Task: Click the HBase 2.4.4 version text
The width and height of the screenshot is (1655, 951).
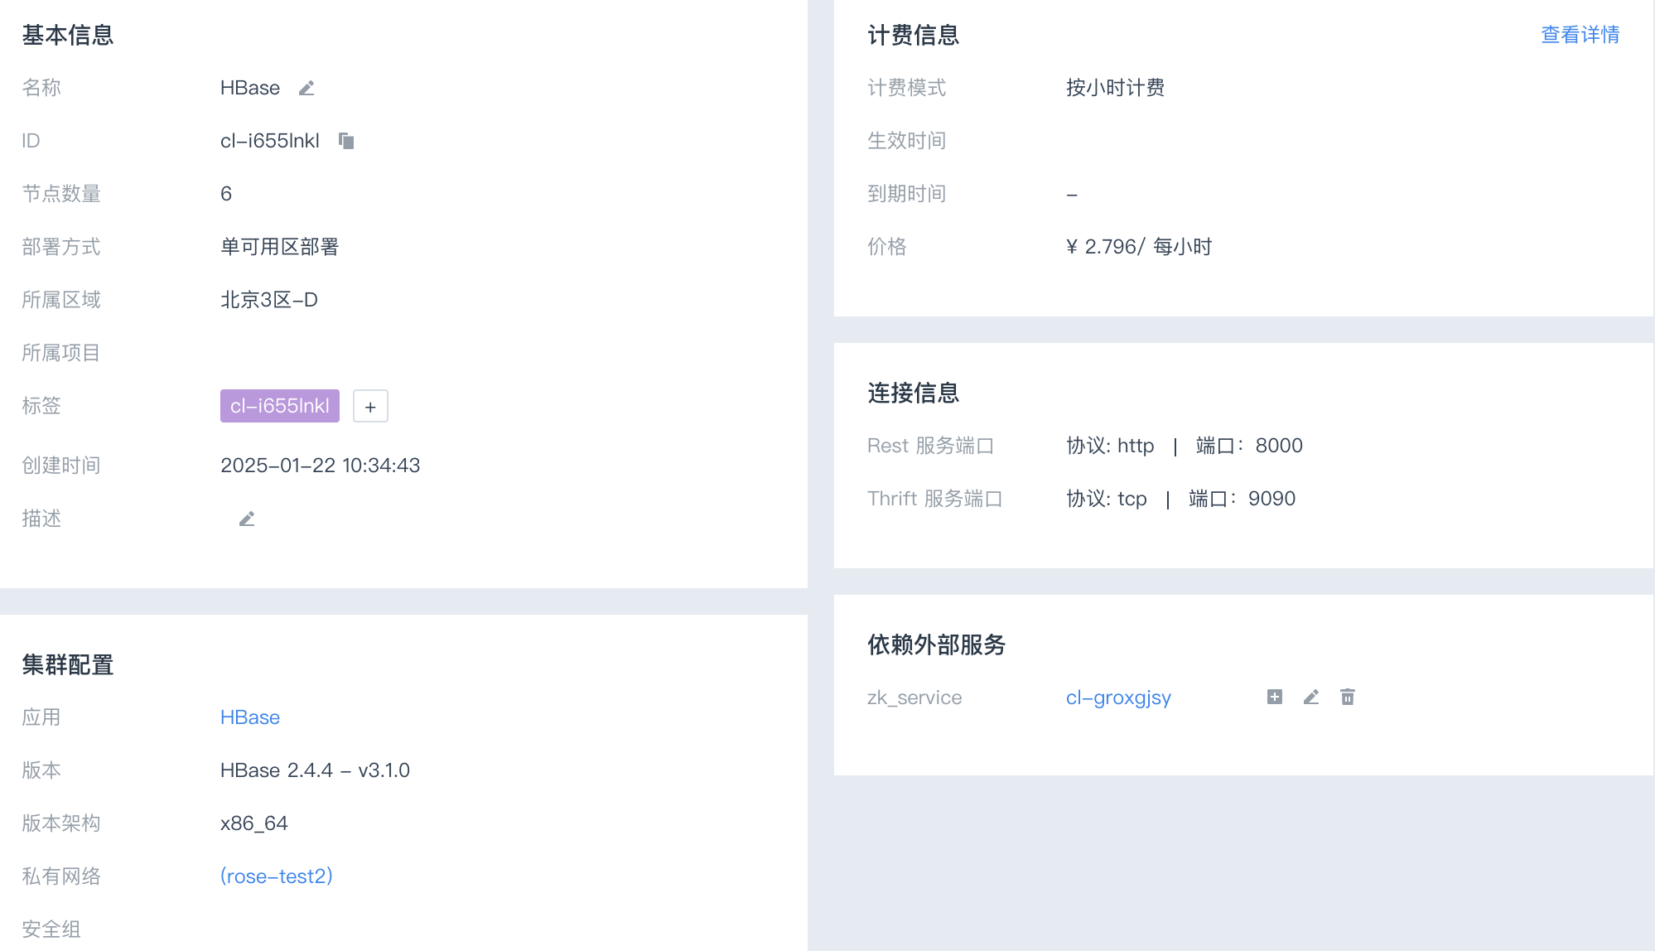Action: [x=315, y=770]
